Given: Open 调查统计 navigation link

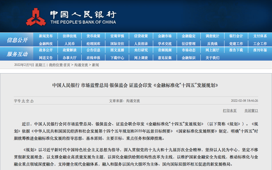Looking at the screenshot, I should [x=212, y=36].
